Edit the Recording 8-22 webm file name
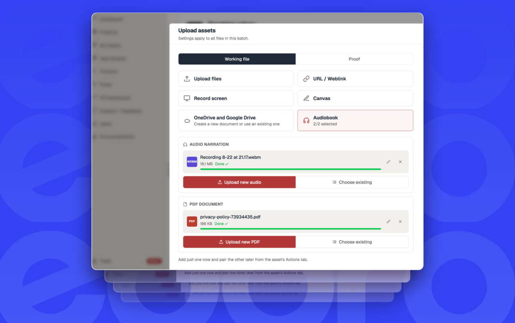This screenshot has width=515, height=323. click(x=388, y=162)
